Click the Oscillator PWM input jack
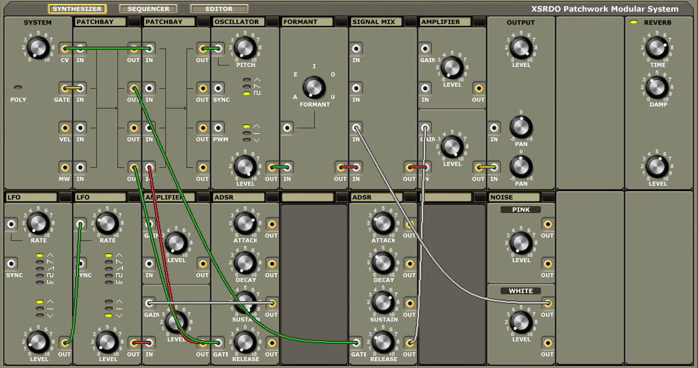The height and width of the screenshot is (368, 698). (x=219, y=128)
